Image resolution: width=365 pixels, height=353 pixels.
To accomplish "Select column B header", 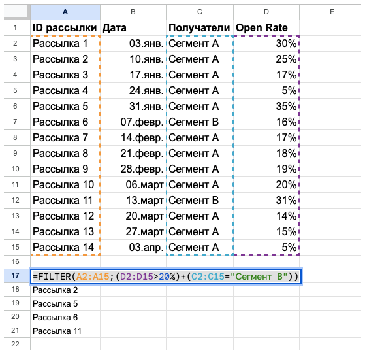I will click(133, 12).
